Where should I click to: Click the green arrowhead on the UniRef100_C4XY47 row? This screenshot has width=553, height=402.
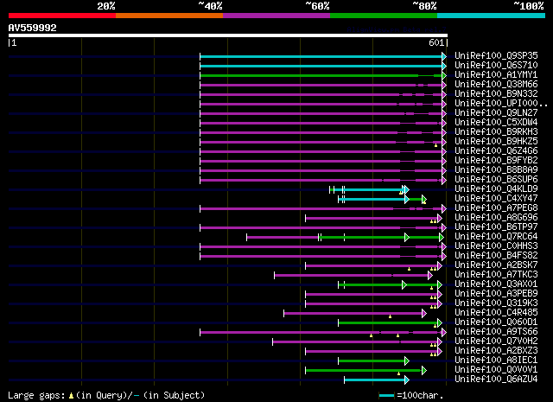click(x=424, y=200)
